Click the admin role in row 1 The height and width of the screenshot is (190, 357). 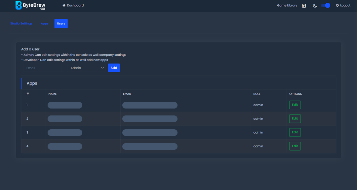point(258,105)
